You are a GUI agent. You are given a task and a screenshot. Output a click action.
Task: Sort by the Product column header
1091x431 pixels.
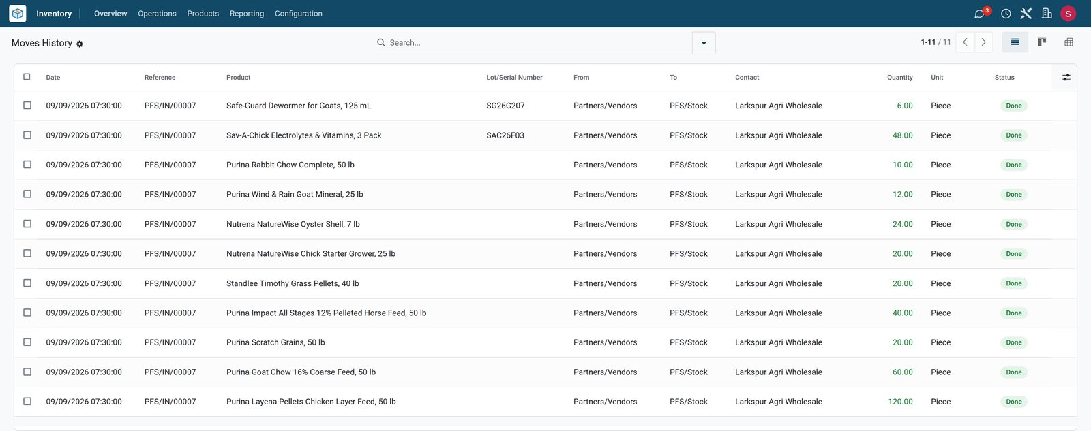239,78
